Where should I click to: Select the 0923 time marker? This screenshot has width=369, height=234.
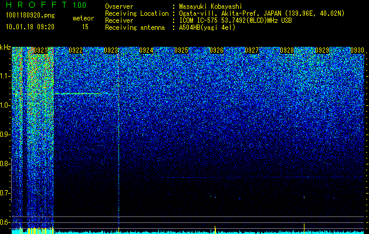(x=111, y=50)
